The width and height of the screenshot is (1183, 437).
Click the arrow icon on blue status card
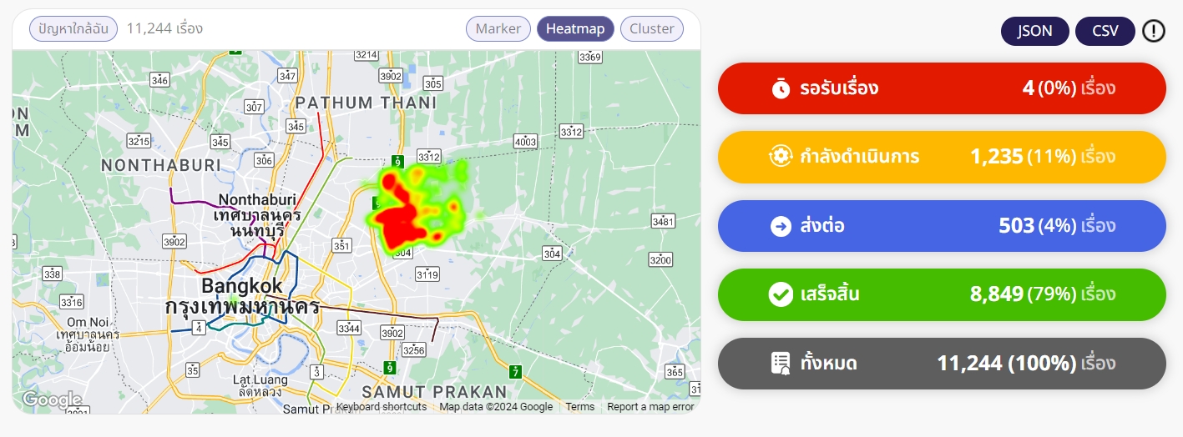click(781, 226)
